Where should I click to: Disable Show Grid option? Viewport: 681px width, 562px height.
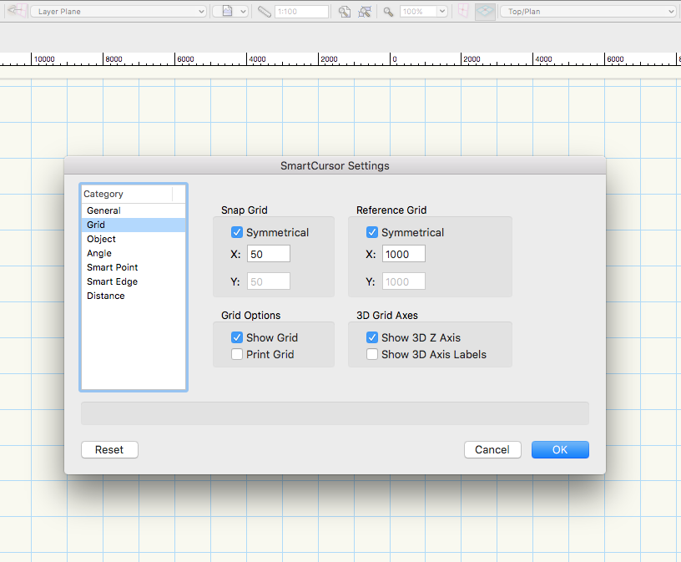click(238, 337)
